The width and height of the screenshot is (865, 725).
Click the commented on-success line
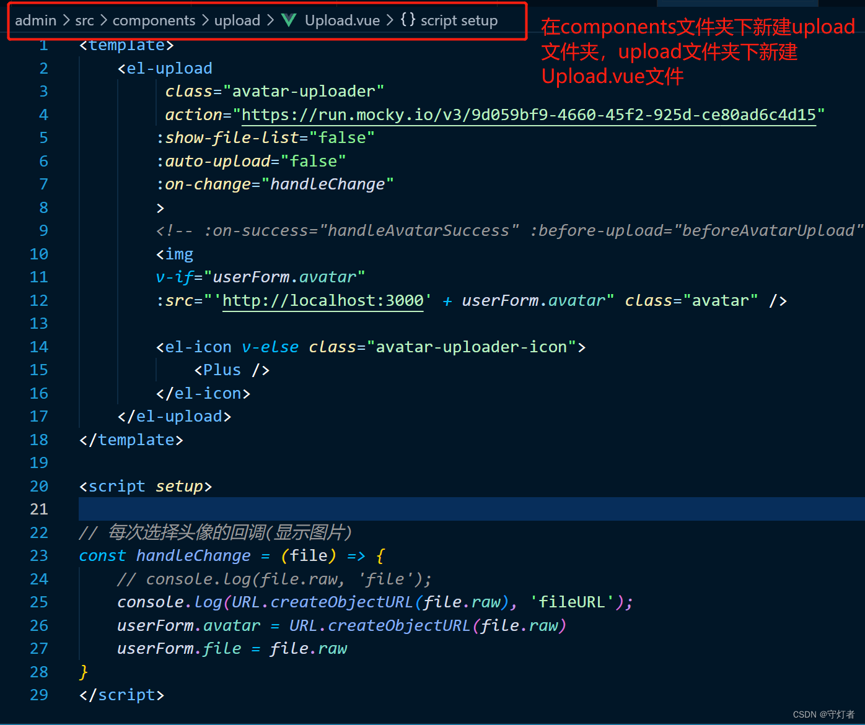[509, 230]
